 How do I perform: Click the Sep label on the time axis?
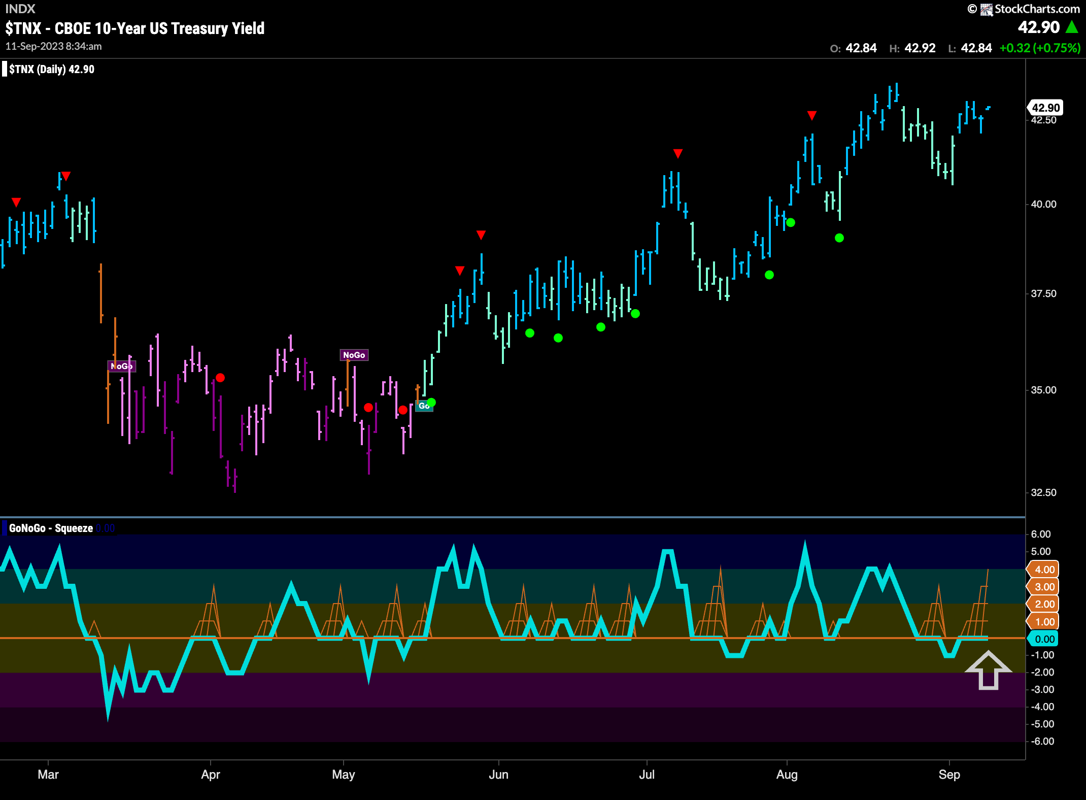[949, 775]
